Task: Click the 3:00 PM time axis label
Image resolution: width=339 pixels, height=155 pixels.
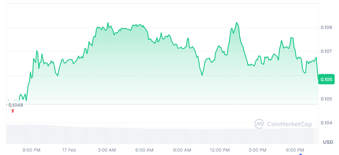Action: click(258, 150)
